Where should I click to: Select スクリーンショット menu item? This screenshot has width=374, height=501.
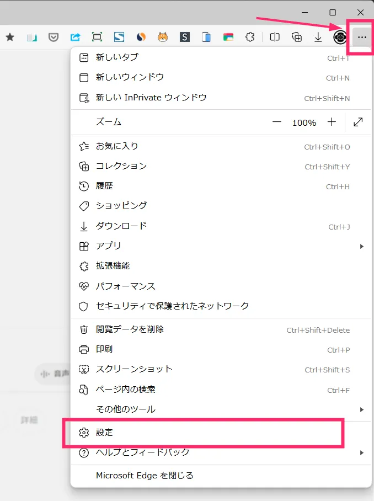point(221,369)
